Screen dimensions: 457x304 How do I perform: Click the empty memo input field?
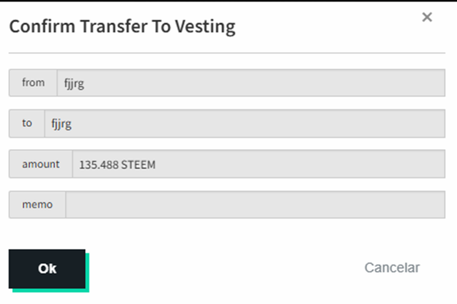tap(255, 205)
